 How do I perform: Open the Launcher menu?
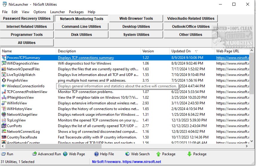pyautogui.click(x=57, y=12)
